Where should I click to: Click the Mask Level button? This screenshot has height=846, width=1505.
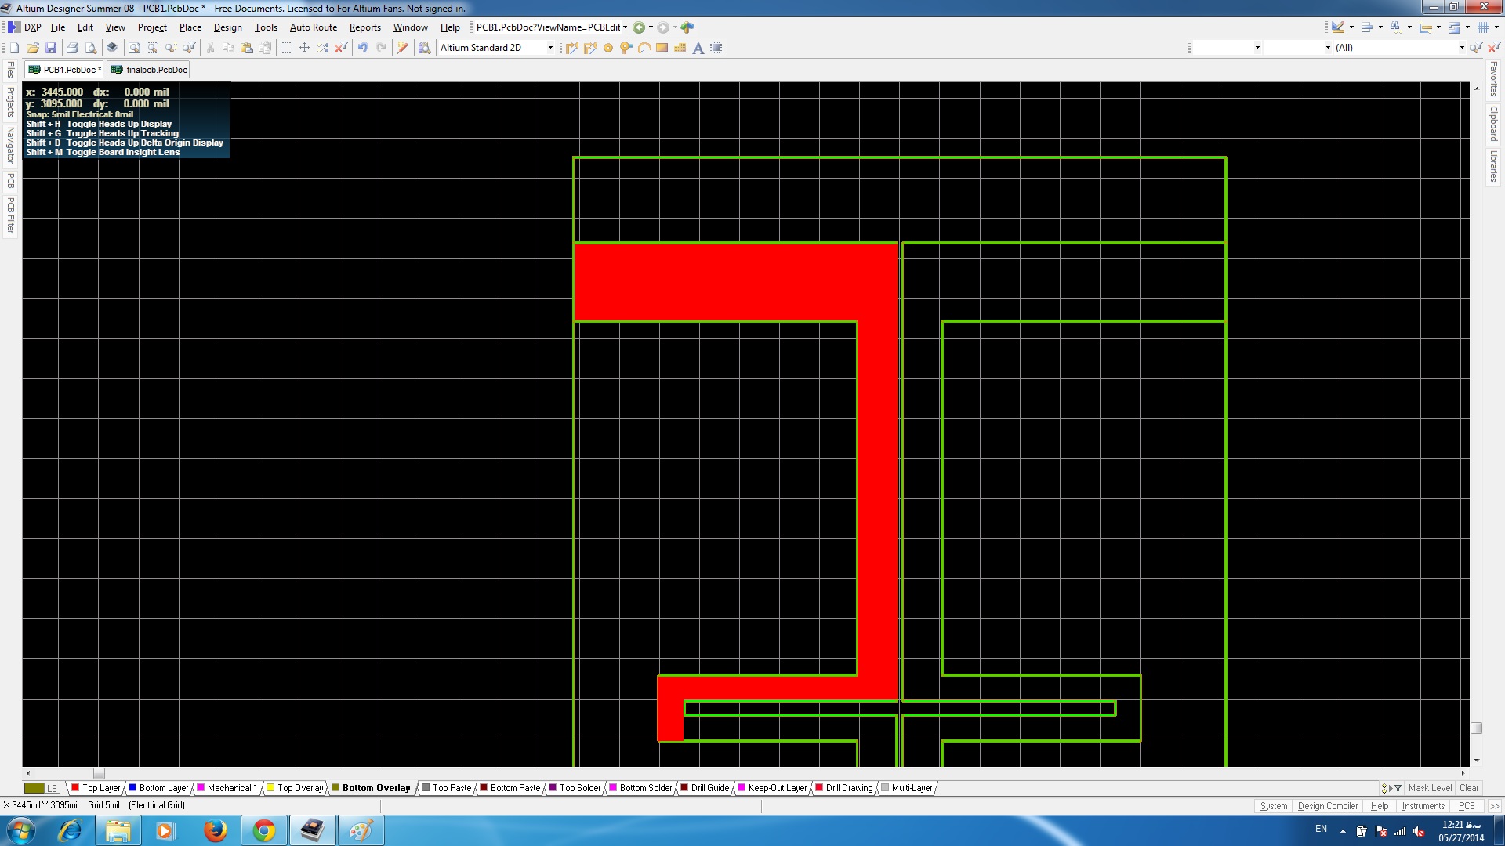click(1430, 788)
